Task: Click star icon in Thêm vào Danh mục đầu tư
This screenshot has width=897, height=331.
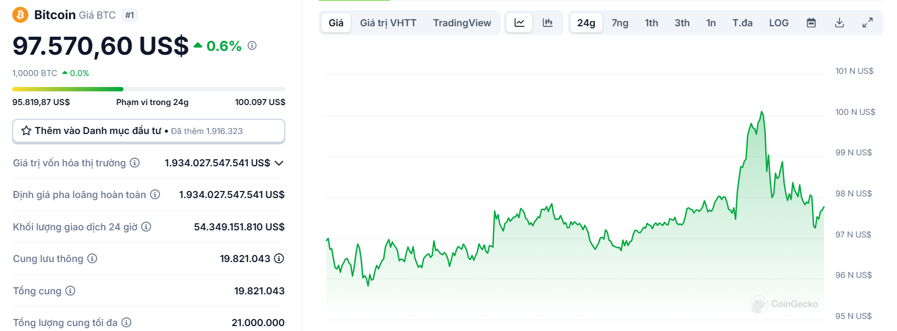Action: (26, 131)
